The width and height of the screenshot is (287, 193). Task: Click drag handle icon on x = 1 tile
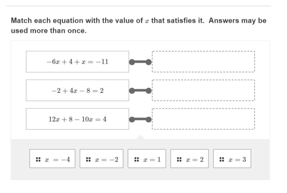pyautogui.click(x=136, y=159)
